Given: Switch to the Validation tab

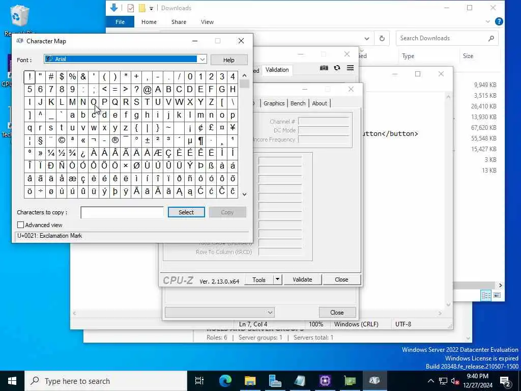Looking at the screenshot, I should click(x=277, y=70).
